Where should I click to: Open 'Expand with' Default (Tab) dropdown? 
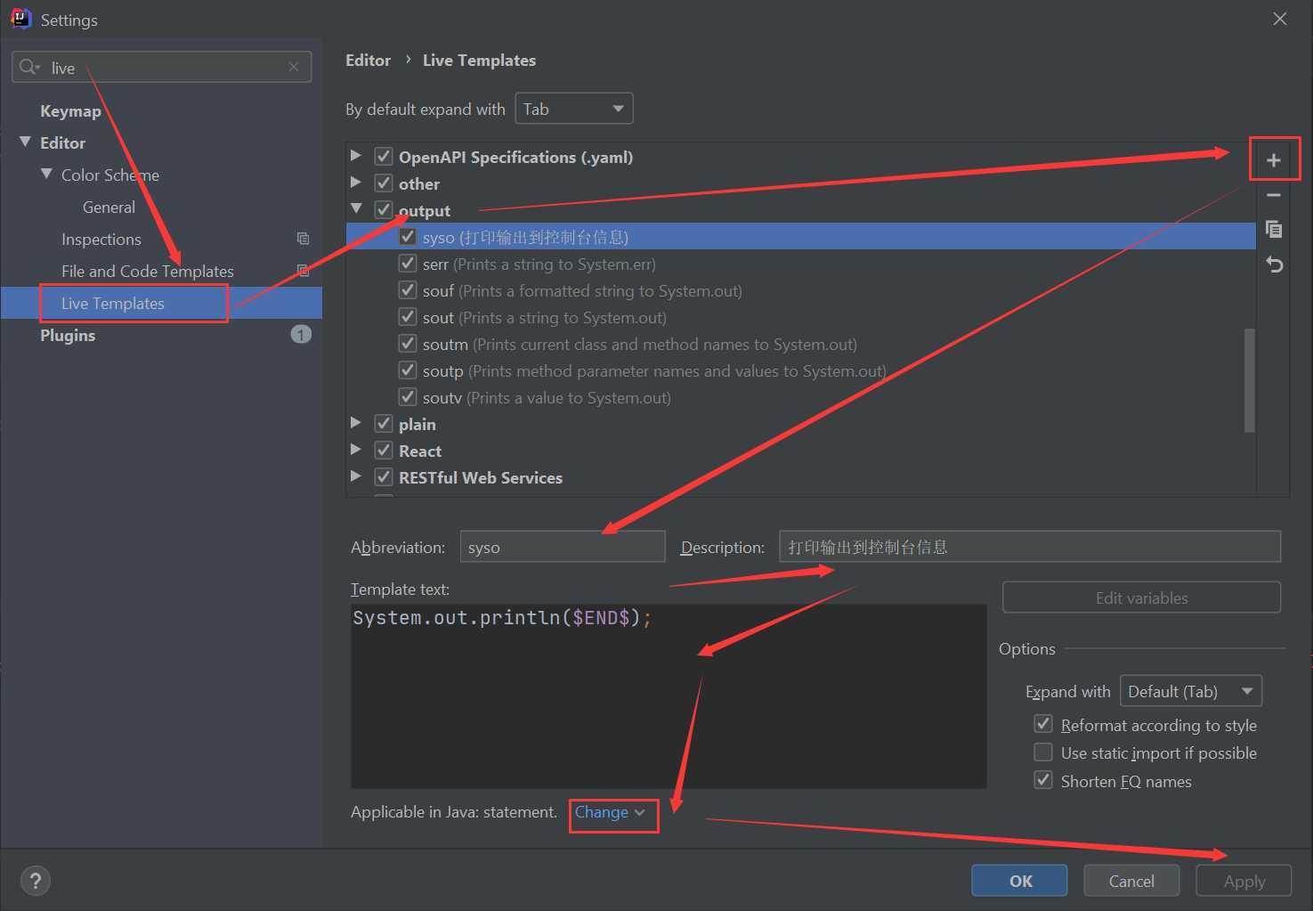(1191, 691)
